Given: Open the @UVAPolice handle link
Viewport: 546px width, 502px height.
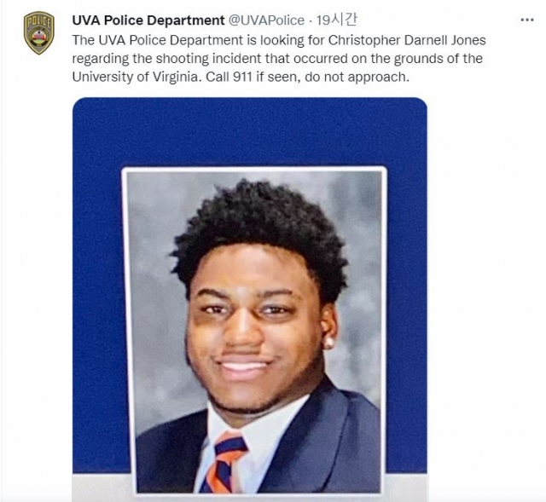Looking at the screenshot, I should click(x=266, y=20).
